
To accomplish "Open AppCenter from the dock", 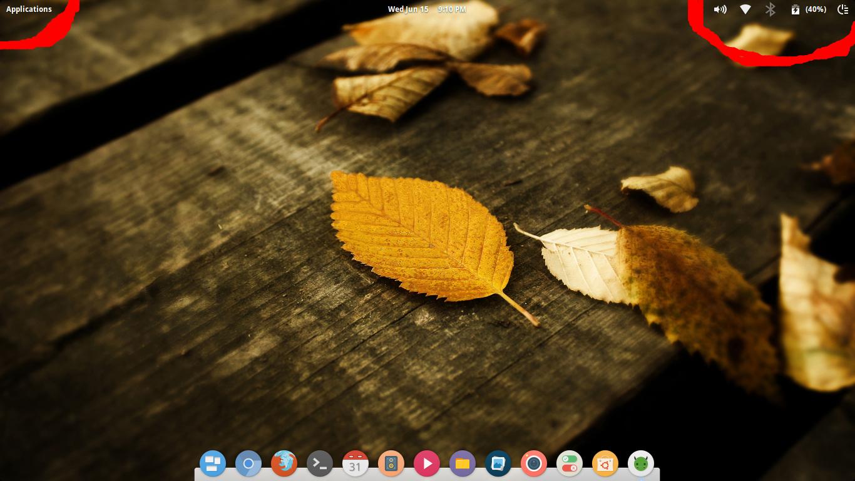I will [605, 463].
